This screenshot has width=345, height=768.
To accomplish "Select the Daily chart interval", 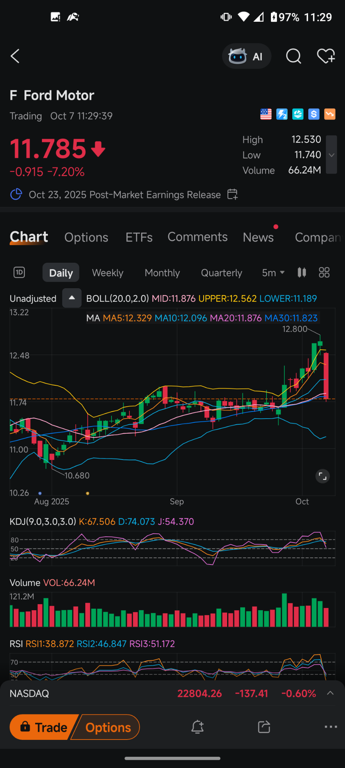I will pyautogui.click(x=61, y=273).
